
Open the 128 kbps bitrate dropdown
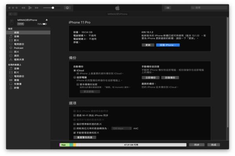tap(121, 128)
